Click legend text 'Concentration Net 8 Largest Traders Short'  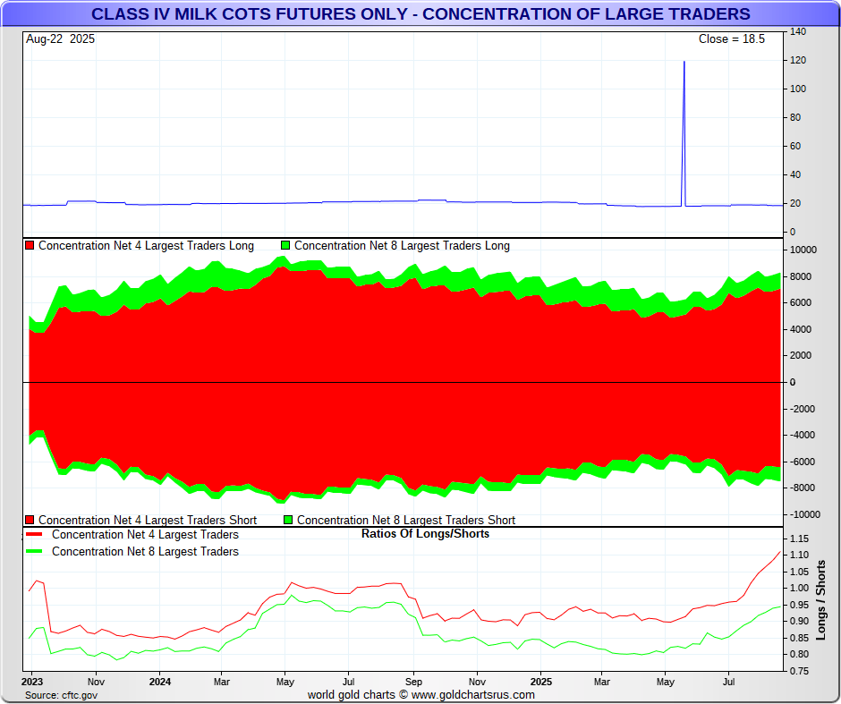pos(406,520)
